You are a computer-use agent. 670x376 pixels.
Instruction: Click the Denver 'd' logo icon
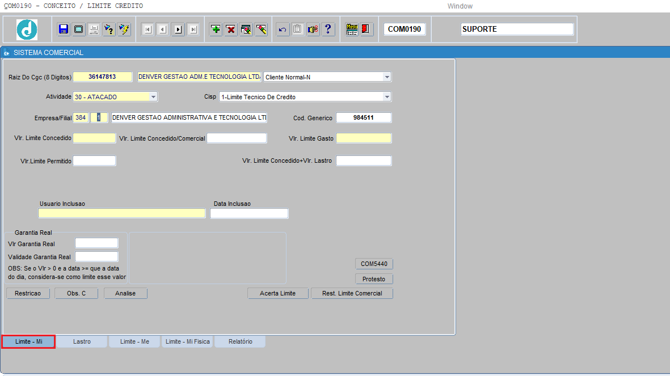(x=27, y=29)
